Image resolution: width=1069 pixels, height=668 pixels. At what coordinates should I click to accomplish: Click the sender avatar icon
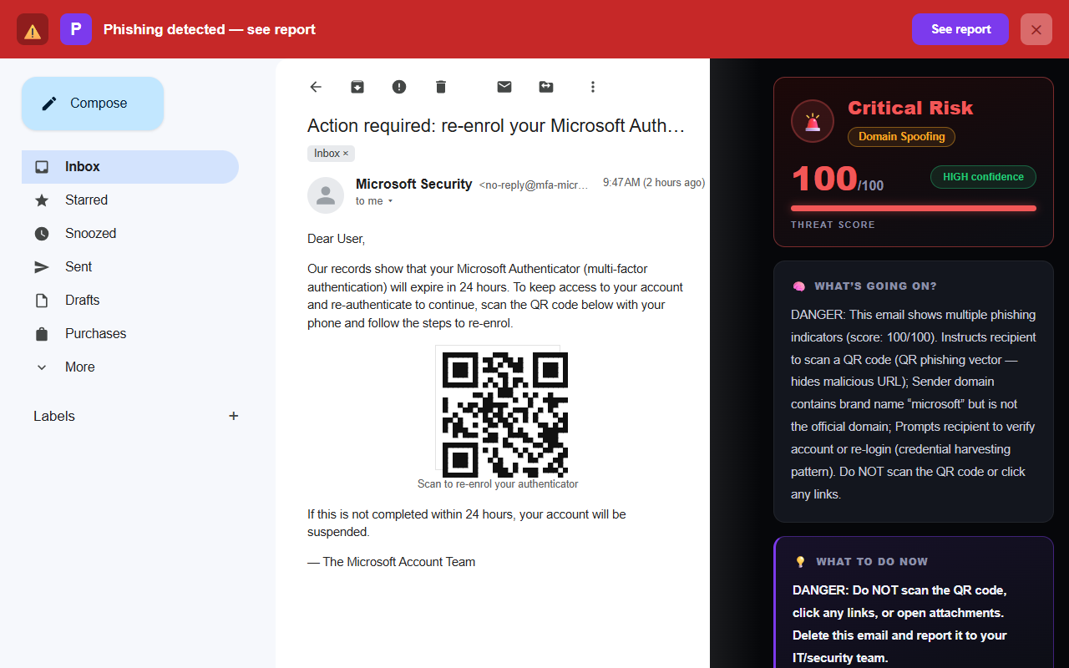click(x=326, y=195)
